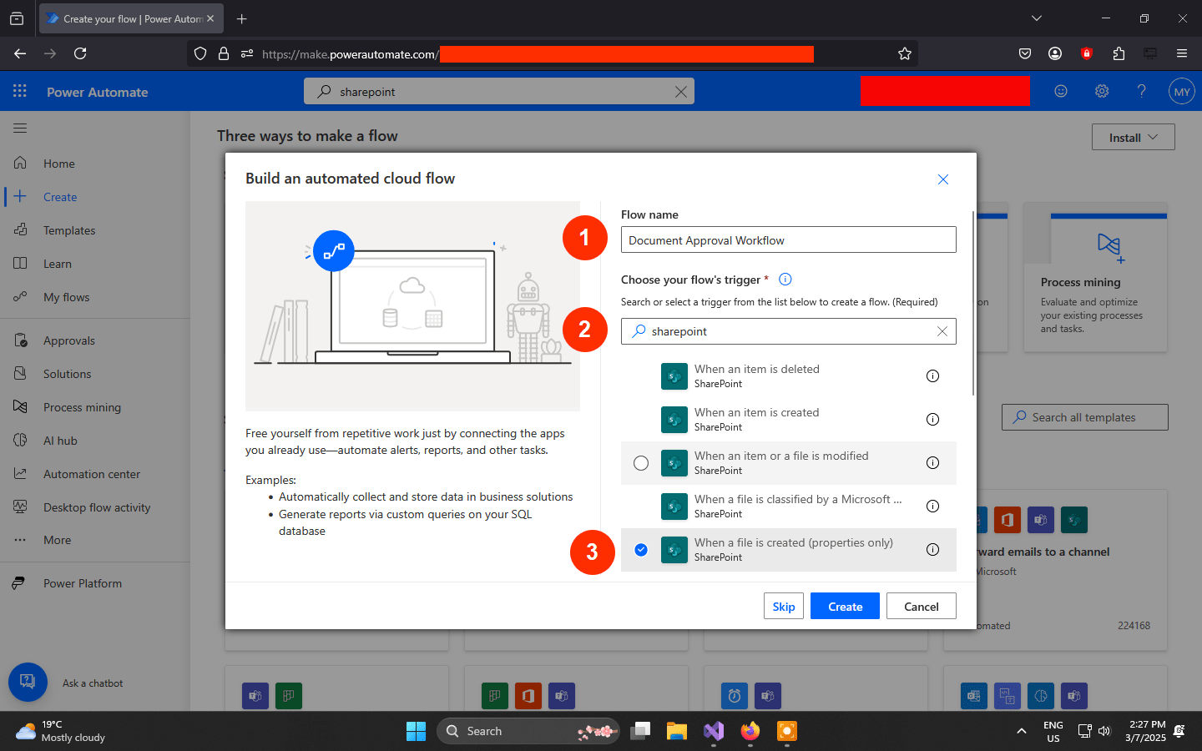Viewport: 1202px width, 751px height.
Task: Collapse the left navigation hamburger menu
Action: [x=20, y=128]
